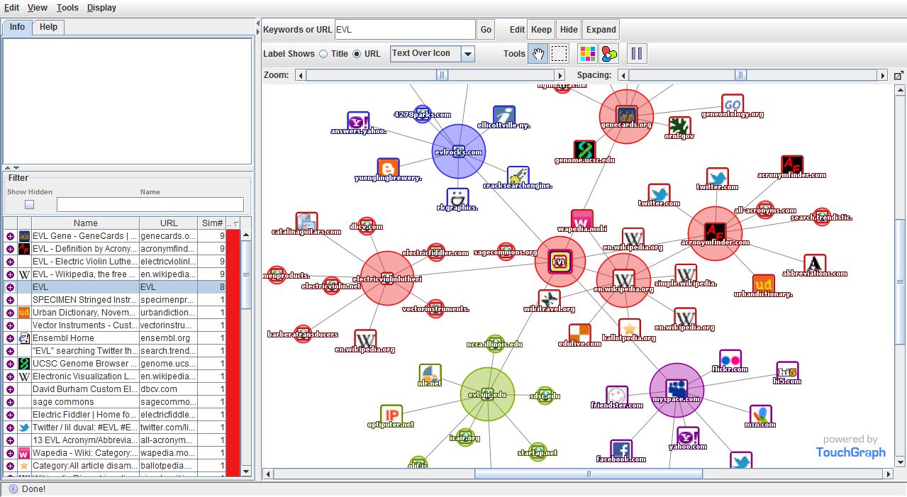
Task: Expand the sage commons row
Action: (x=10, y=402)
